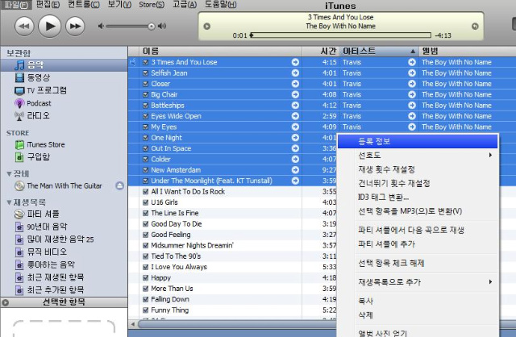The height and width of the screenshot is (337, 516).
Task: Click the arrow icon next to 3 Times And You Lose
Action: point(295,62)
